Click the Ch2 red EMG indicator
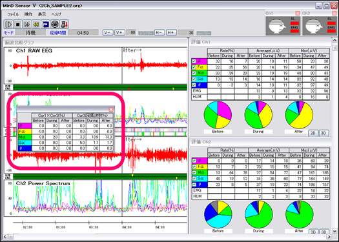Viewport: 339px width, 242px height. coord(331,32)
